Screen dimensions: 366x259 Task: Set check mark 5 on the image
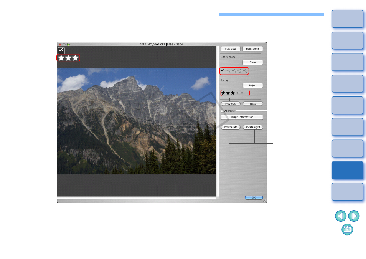(x=245, y=71)
